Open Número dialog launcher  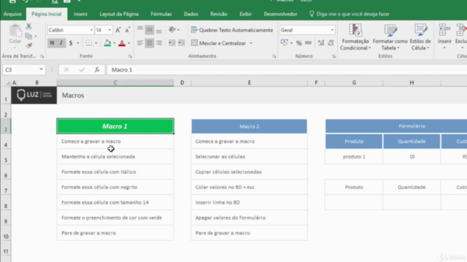[333, 56]
